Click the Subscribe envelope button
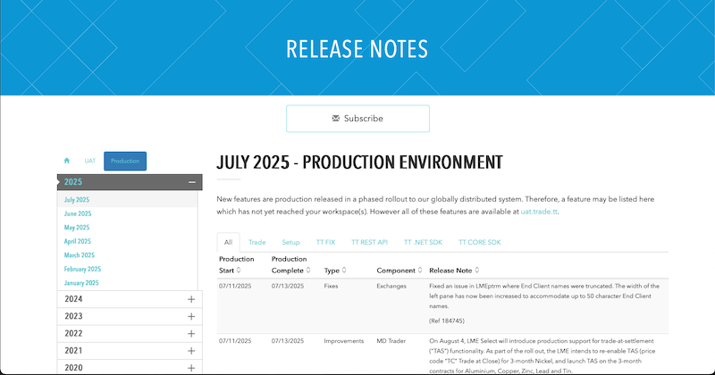 (357, 119)
